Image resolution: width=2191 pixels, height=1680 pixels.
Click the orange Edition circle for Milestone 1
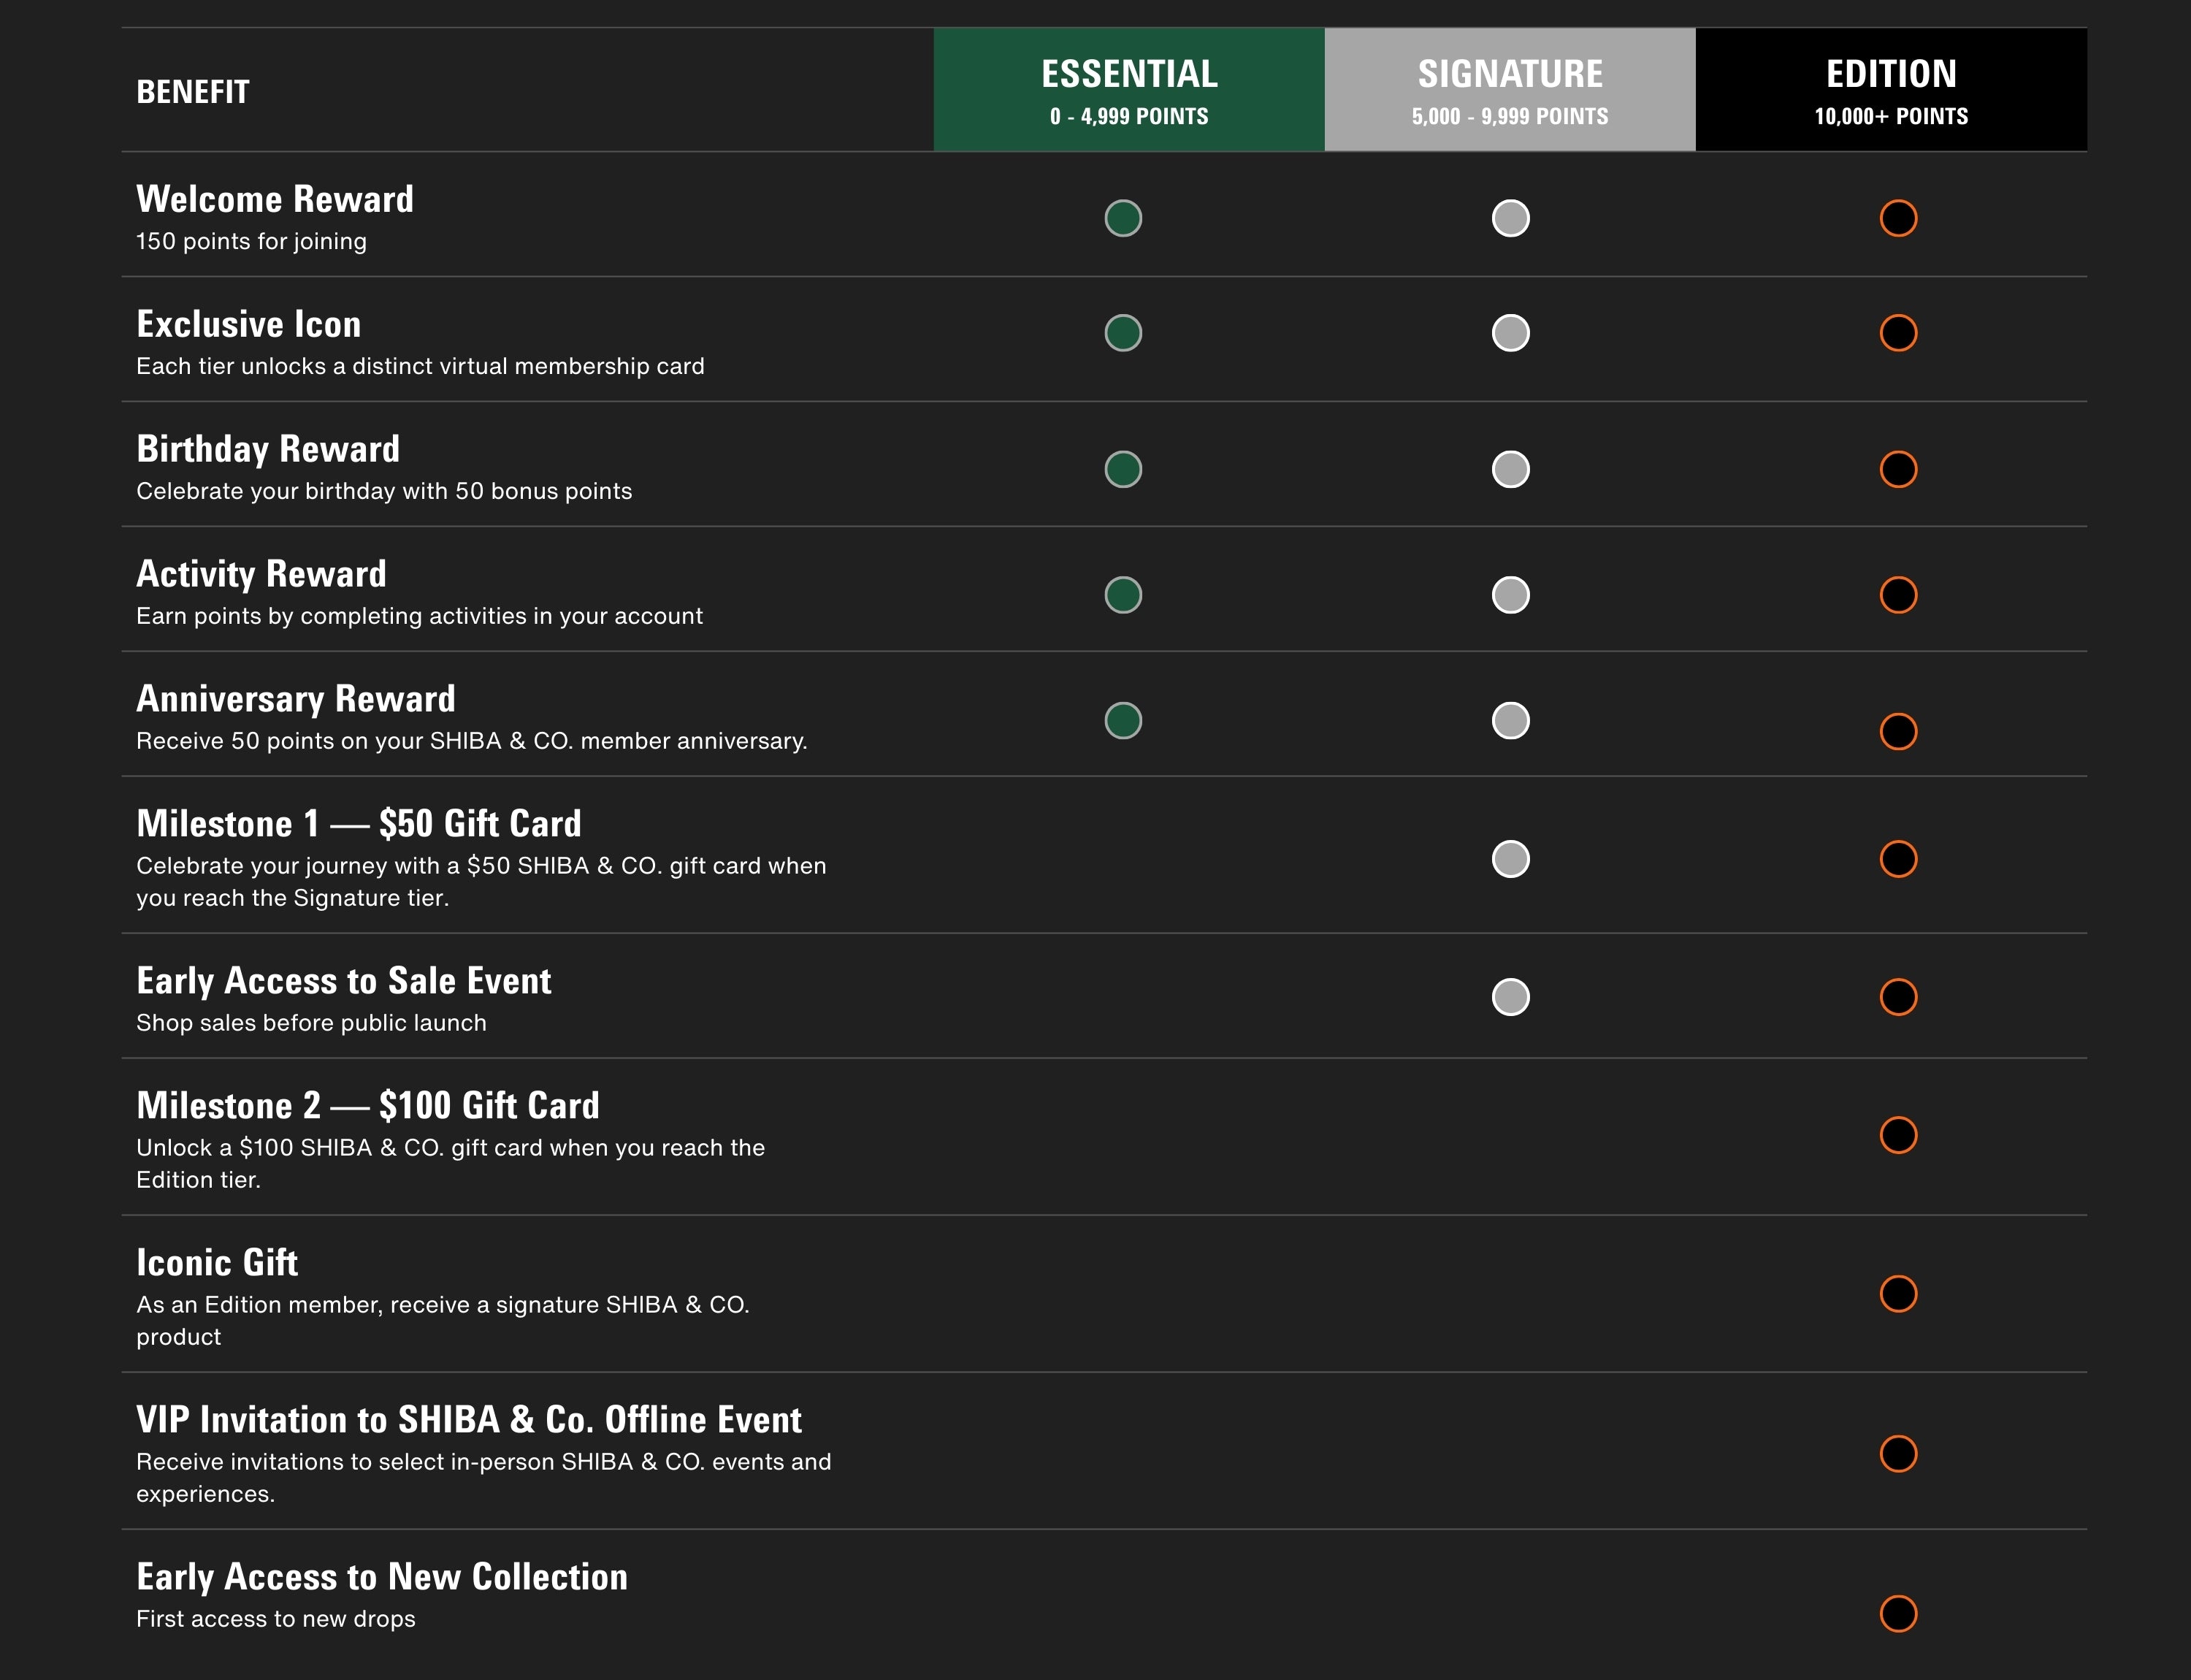coord(1897,859)
